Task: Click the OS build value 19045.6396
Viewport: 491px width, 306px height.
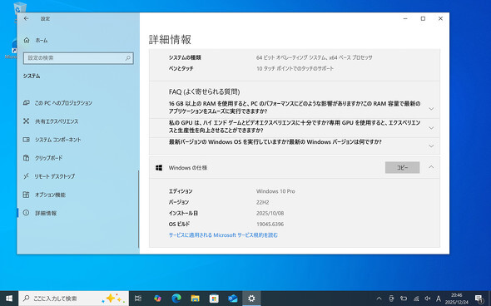Action: click(270, 224)
